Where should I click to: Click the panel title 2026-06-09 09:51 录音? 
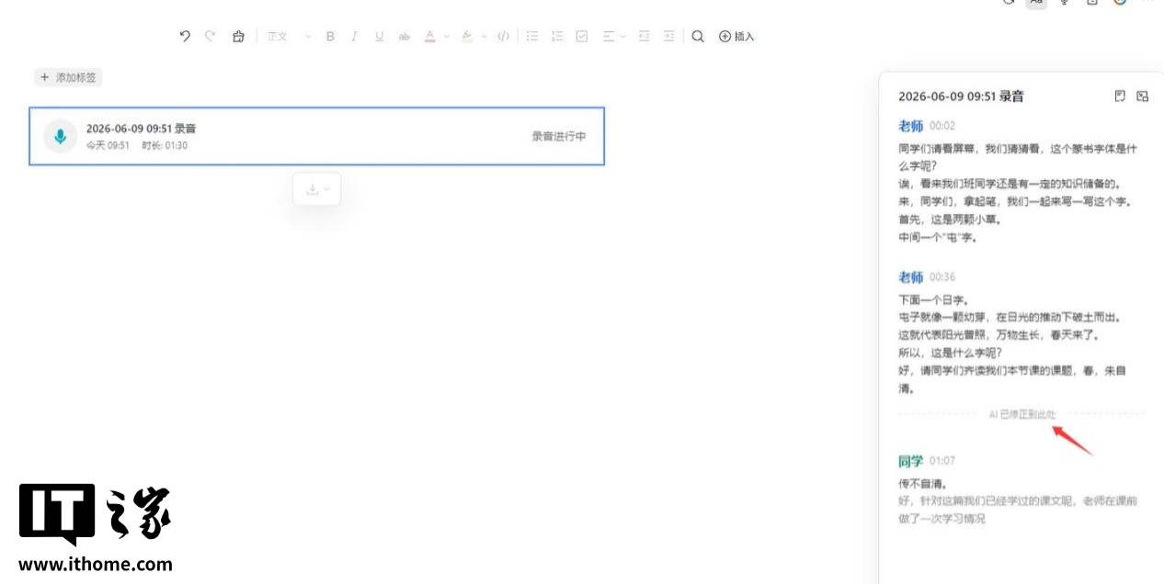click(x=961, y=95)
